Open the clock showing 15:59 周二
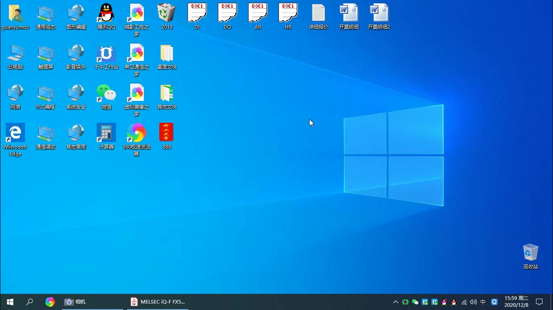 [516, 302]
